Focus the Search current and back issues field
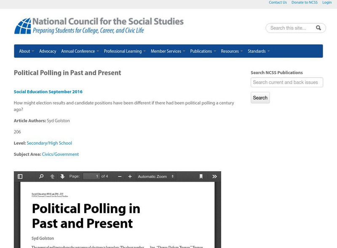337x248 pixels. tap(286, 82)
